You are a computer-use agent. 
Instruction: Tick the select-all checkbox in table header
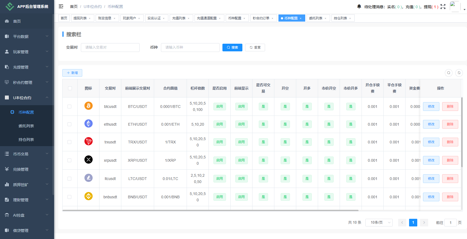(70, 88)
